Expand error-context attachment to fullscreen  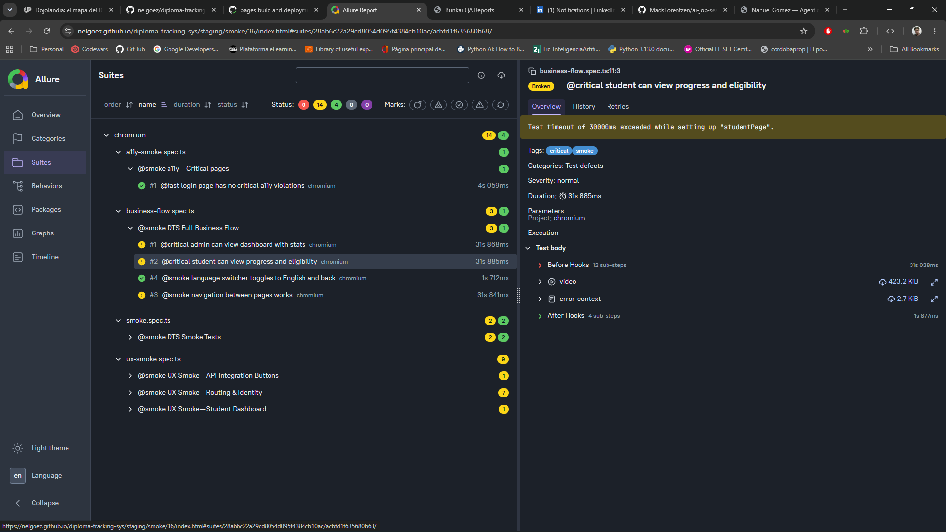pyautogui.click(x=934, y=299)
